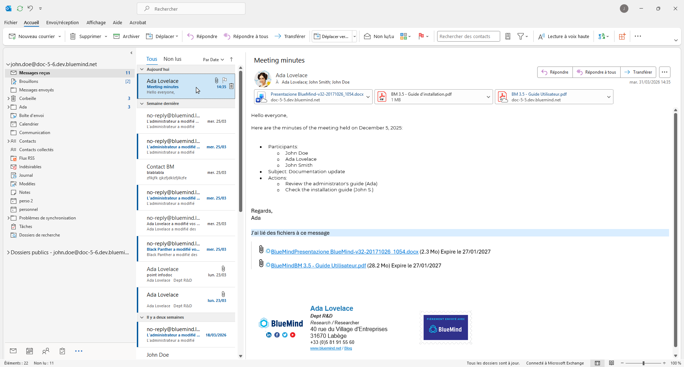Open the Par Date sort dropdown
The height and width of the screenshot is (367, 684).
coord(213,59)
